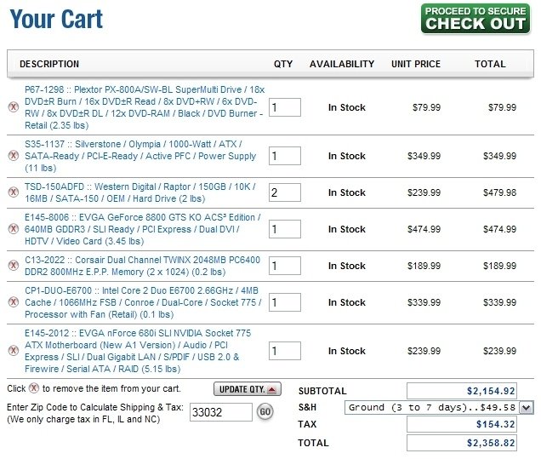Image resolution: width=541 pixels, height=459 pixels.
Task: Click the zip code input field
Action: pyautogui.click(x=220, y=412)
